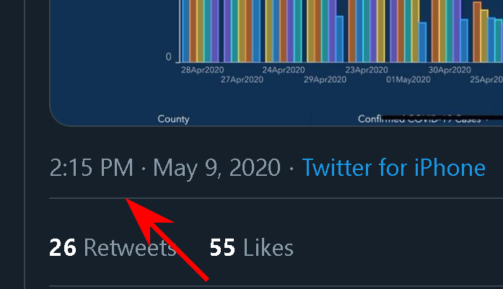Click the 0 value on chart axis
Image resolution: width=503 pixels, height=289 pixels.
[169, 57]
